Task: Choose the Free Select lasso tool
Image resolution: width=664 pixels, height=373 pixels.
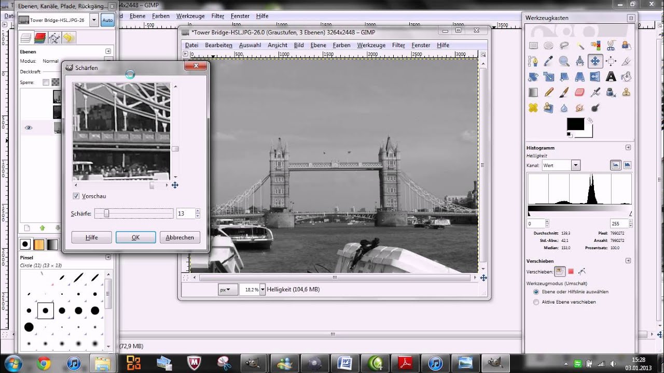Action: [564, 46]
